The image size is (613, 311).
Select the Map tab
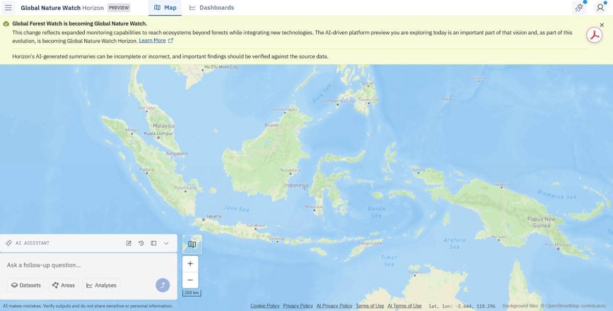165,8
